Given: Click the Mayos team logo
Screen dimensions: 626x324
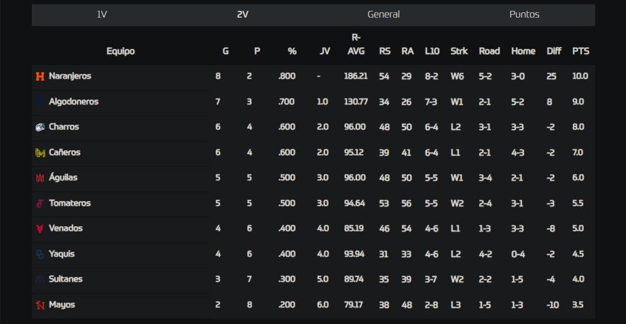Looking at the screenshot, I should [x=40, y=305].
